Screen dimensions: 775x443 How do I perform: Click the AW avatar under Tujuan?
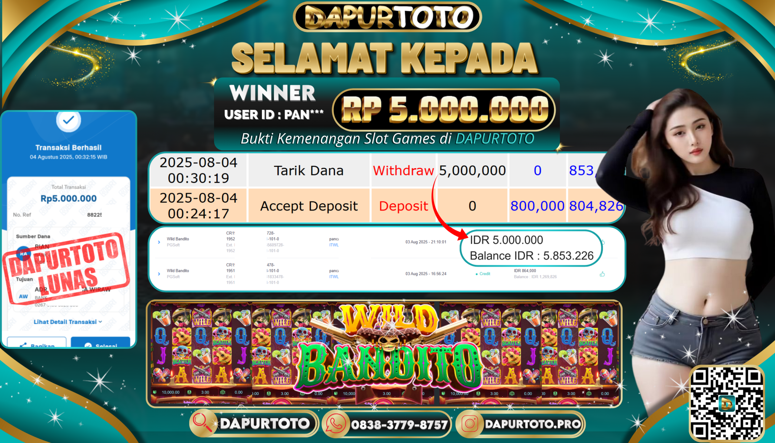tap(23, 296)
